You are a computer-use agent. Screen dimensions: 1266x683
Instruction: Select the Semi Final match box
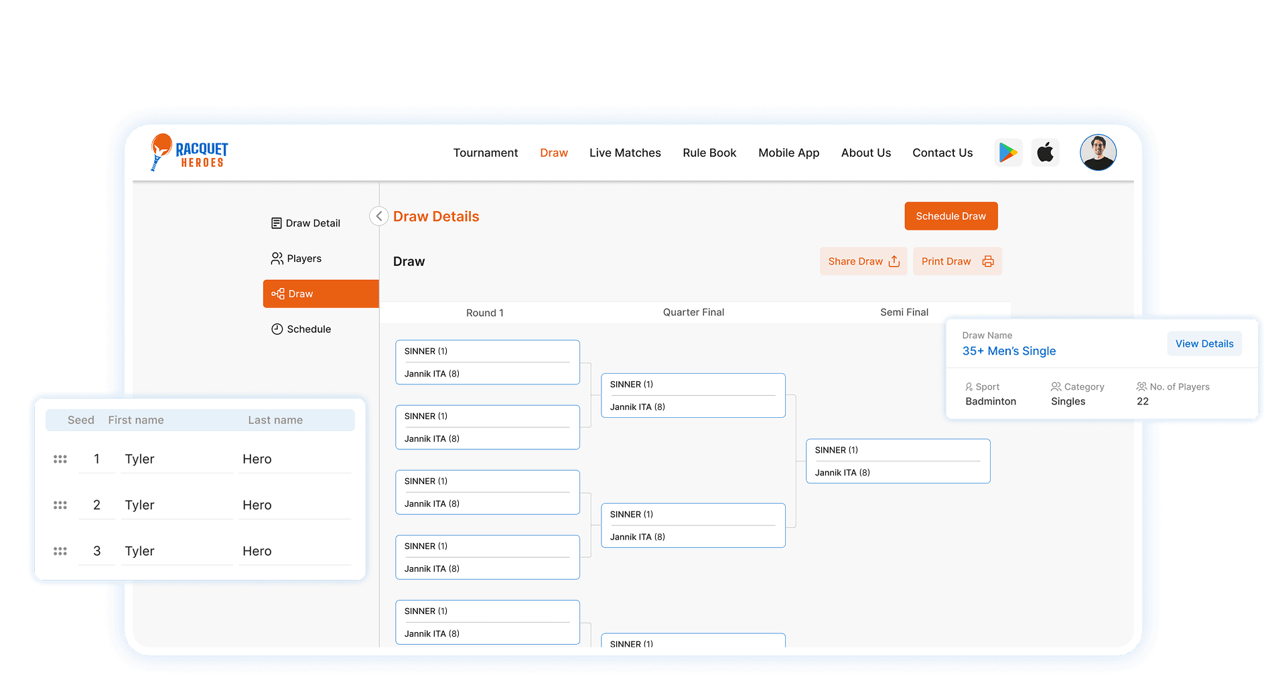(x=898, y=461)
